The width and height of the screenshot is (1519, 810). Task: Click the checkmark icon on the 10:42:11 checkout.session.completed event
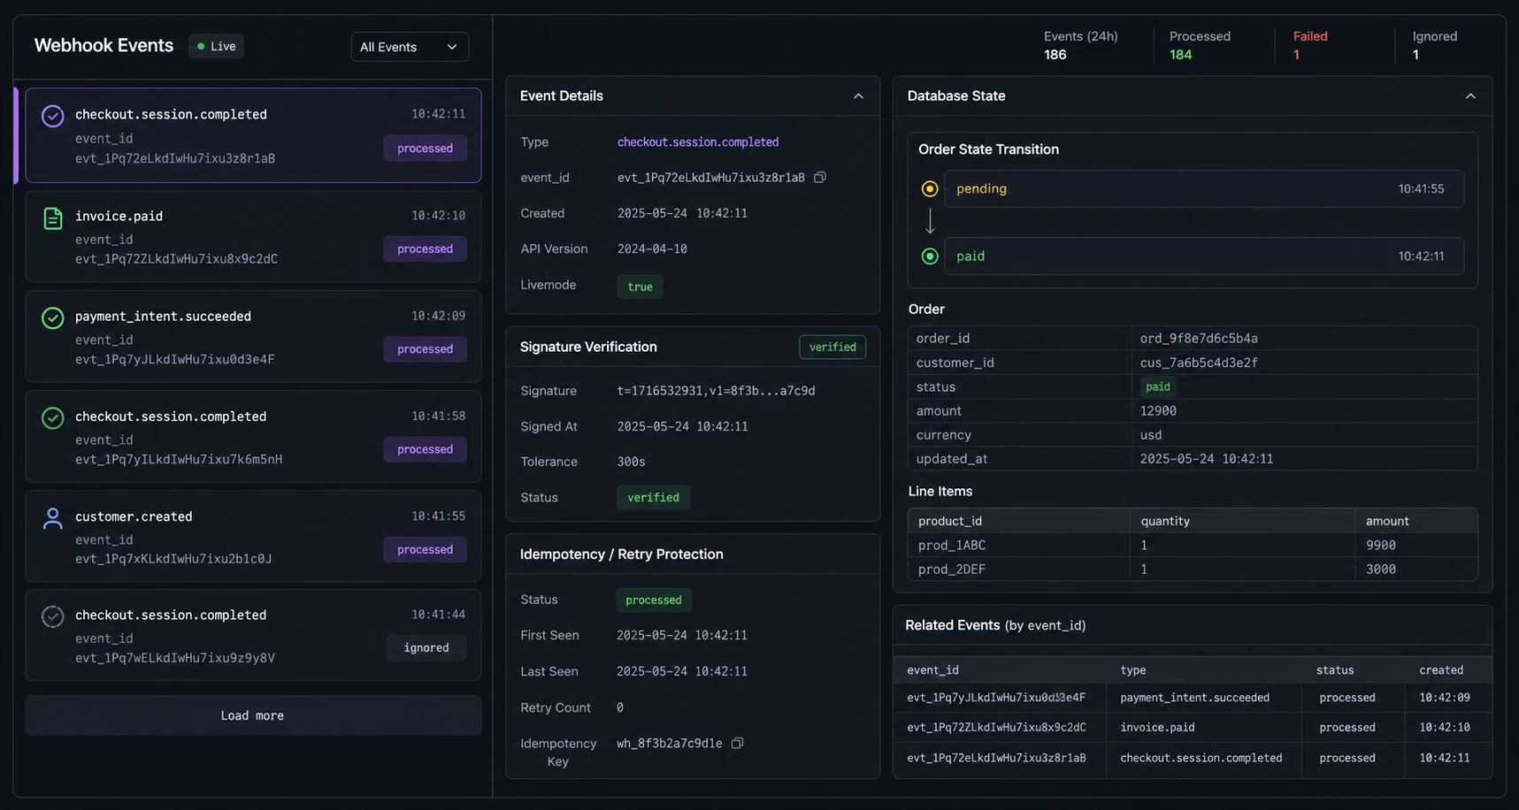click(x=53, y=116)
